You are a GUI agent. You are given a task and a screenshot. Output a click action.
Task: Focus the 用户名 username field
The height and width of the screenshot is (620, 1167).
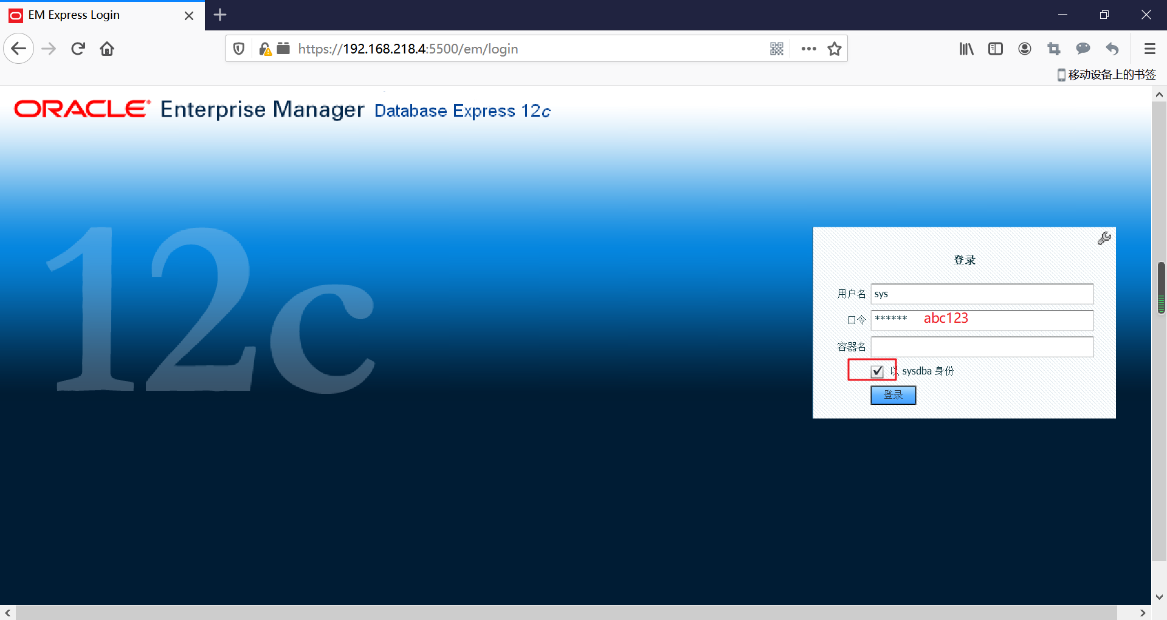982,294
